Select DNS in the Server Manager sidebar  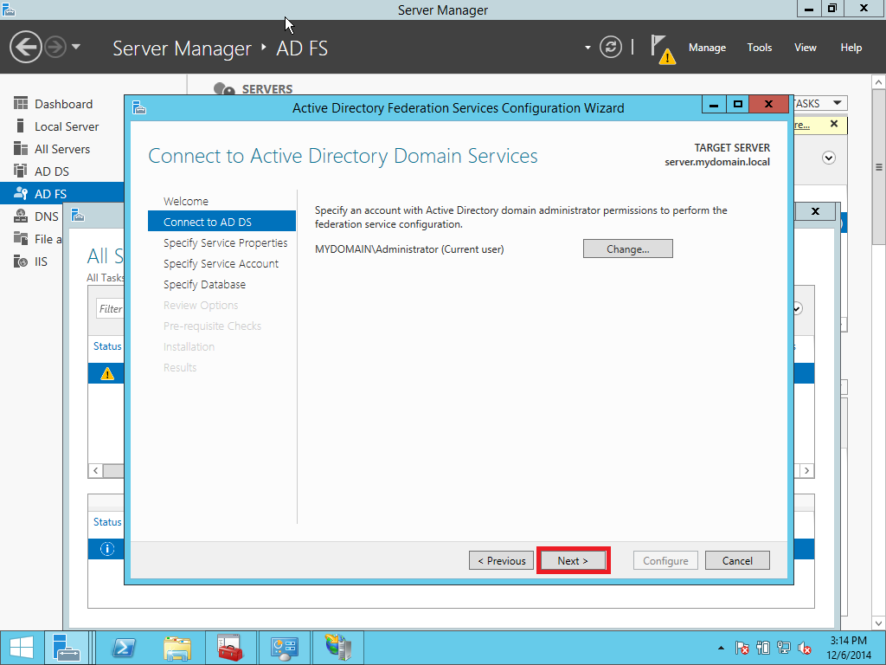(48, 216)
